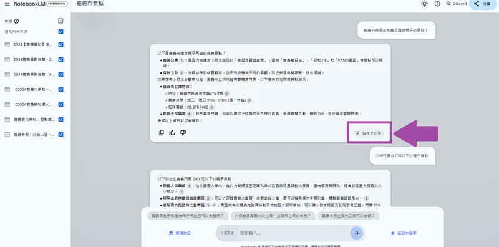Viewport: 499px width, 247px height.
Task: Open source titled 嘉義室內景點
Action: 34,119
